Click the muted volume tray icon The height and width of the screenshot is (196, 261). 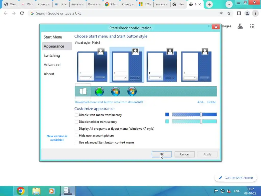(x=229, y=191)
